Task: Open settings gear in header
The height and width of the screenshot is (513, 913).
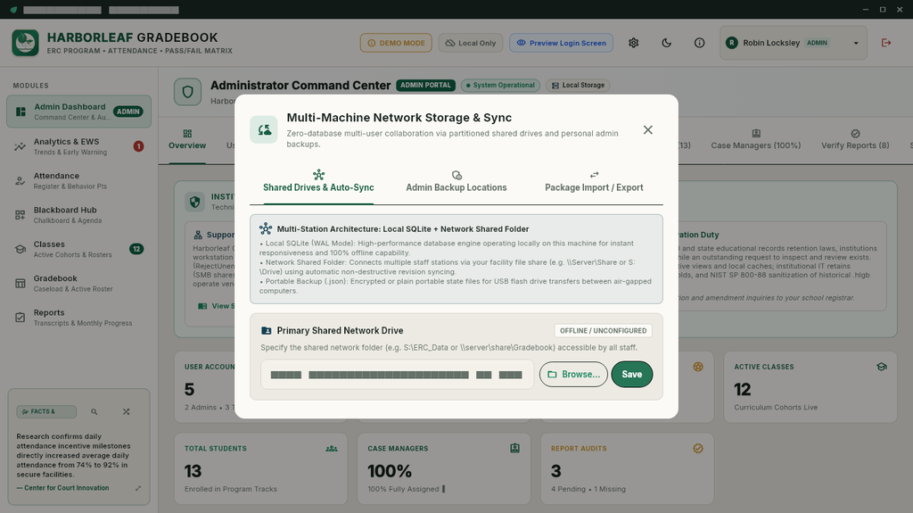Action: [x=634, y=43]
